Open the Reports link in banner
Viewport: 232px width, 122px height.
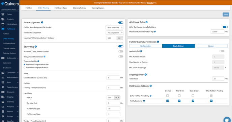click(150, 3)
